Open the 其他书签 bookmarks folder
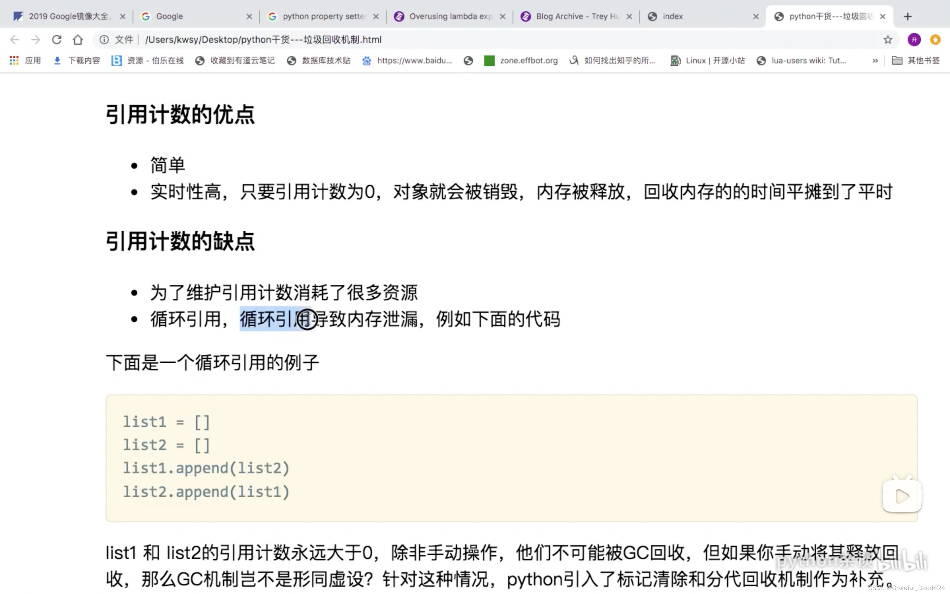950x594 pixels. (x=915, y=60)
